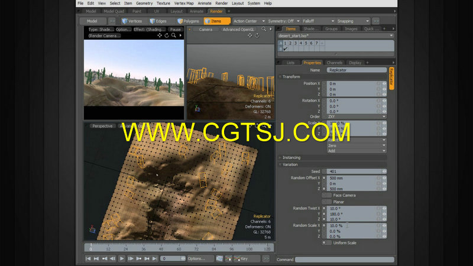Open the Vertex Map menu
This screenshot has height=266, width=473.
click(x=184, y=4)
